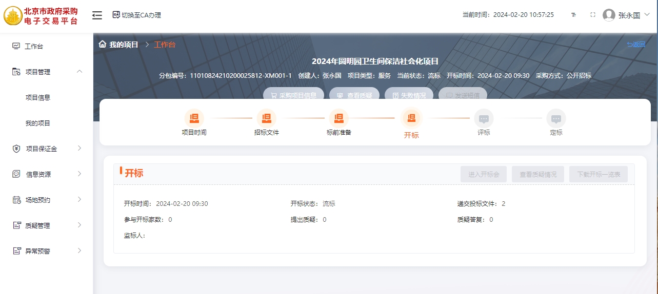The height and width of the screenshot is (294, 658).
Task: Toggle fullscreen mode icon in header
Action: [593, 15]
